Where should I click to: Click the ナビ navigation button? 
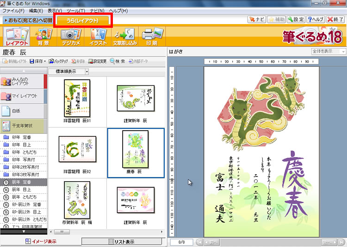click(x=256, y=19)
